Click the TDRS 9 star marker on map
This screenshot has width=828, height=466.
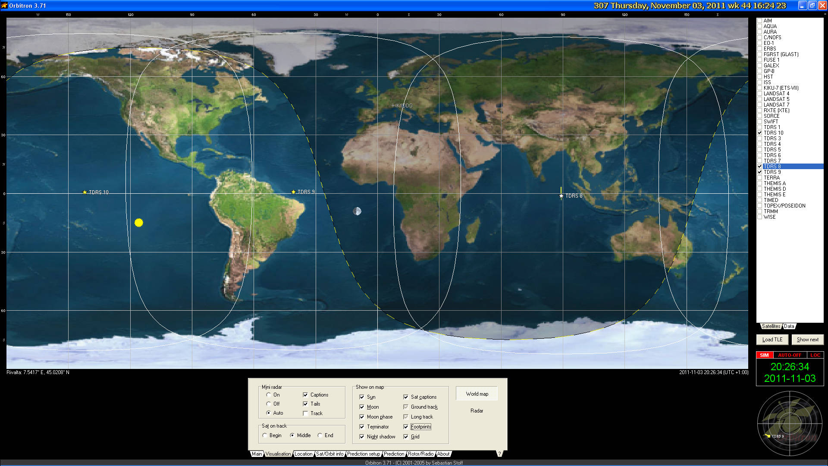pyautogui.click(x=294, y=192)
